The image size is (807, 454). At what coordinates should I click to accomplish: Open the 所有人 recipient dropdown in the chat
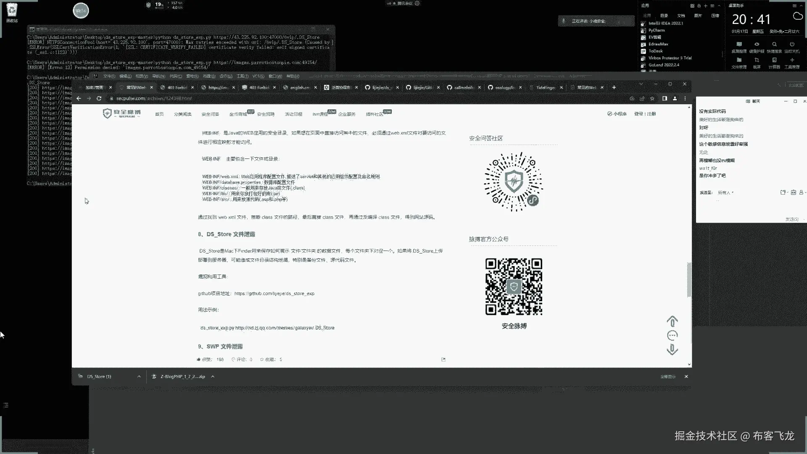point(725,193)
